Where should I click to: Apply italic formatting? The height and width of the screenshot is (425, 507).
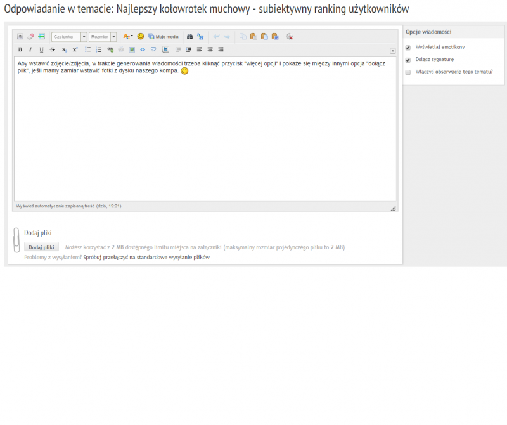(30, 49)
